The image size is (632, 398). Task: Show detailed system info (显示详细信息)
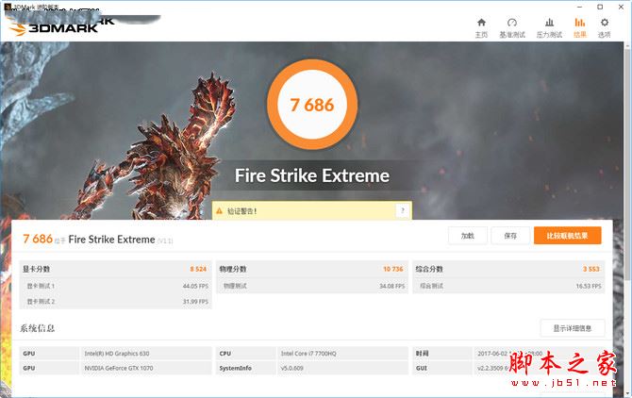click(573, 328)
